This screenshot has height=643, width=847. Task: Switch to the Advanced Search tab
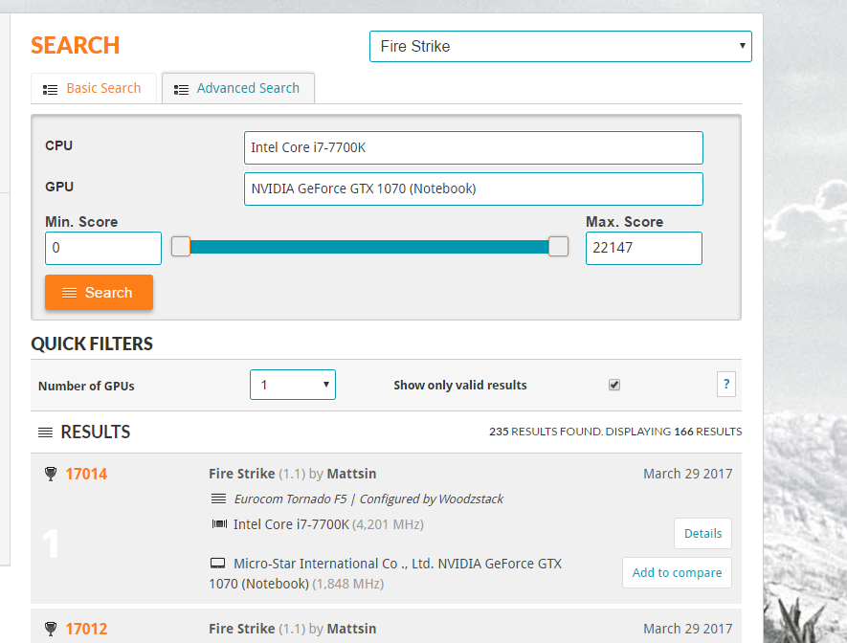[x=238, y=89]
